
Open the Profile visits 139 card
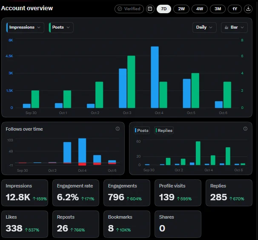tap(178, 193)
